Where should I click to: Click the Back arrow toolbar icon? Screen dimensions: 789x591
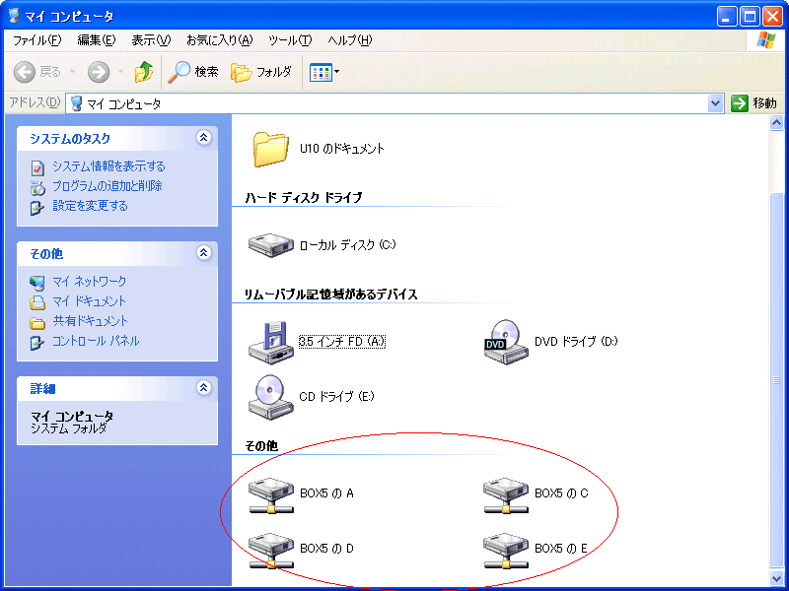(24, 72)
